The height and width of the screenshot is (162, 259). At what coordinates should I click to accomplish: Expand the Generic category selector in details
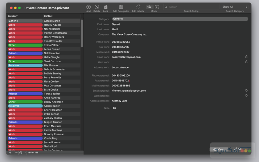(x=180, y=19)
